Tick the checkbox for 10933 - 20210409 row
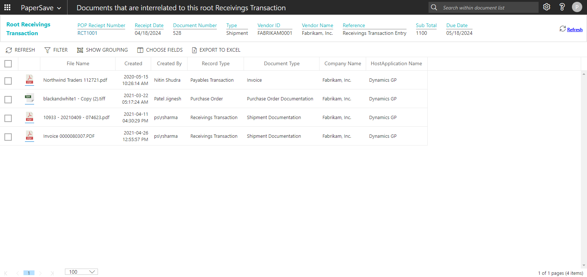Image resolution: width=587 pixels, height=277 pixels. point(8,118)
